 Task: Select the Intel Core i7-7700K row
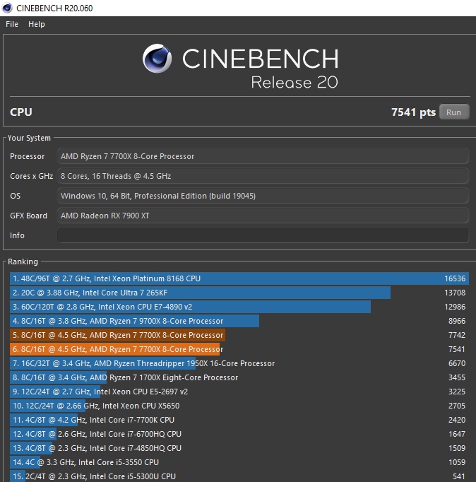point(239,420)
